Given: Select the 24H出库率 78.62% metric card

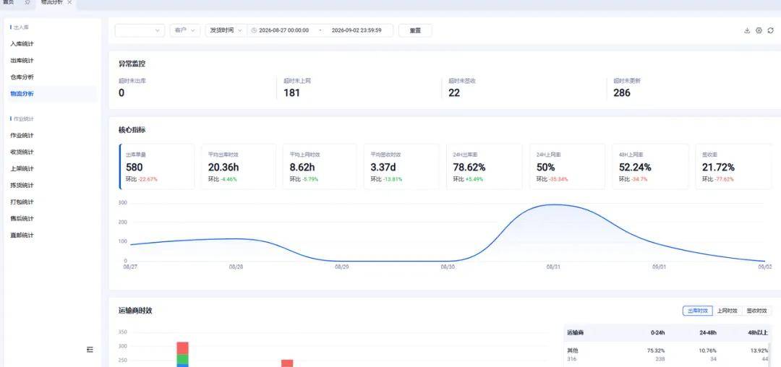Looking at the screenshot, I should (x=484, y=167).
